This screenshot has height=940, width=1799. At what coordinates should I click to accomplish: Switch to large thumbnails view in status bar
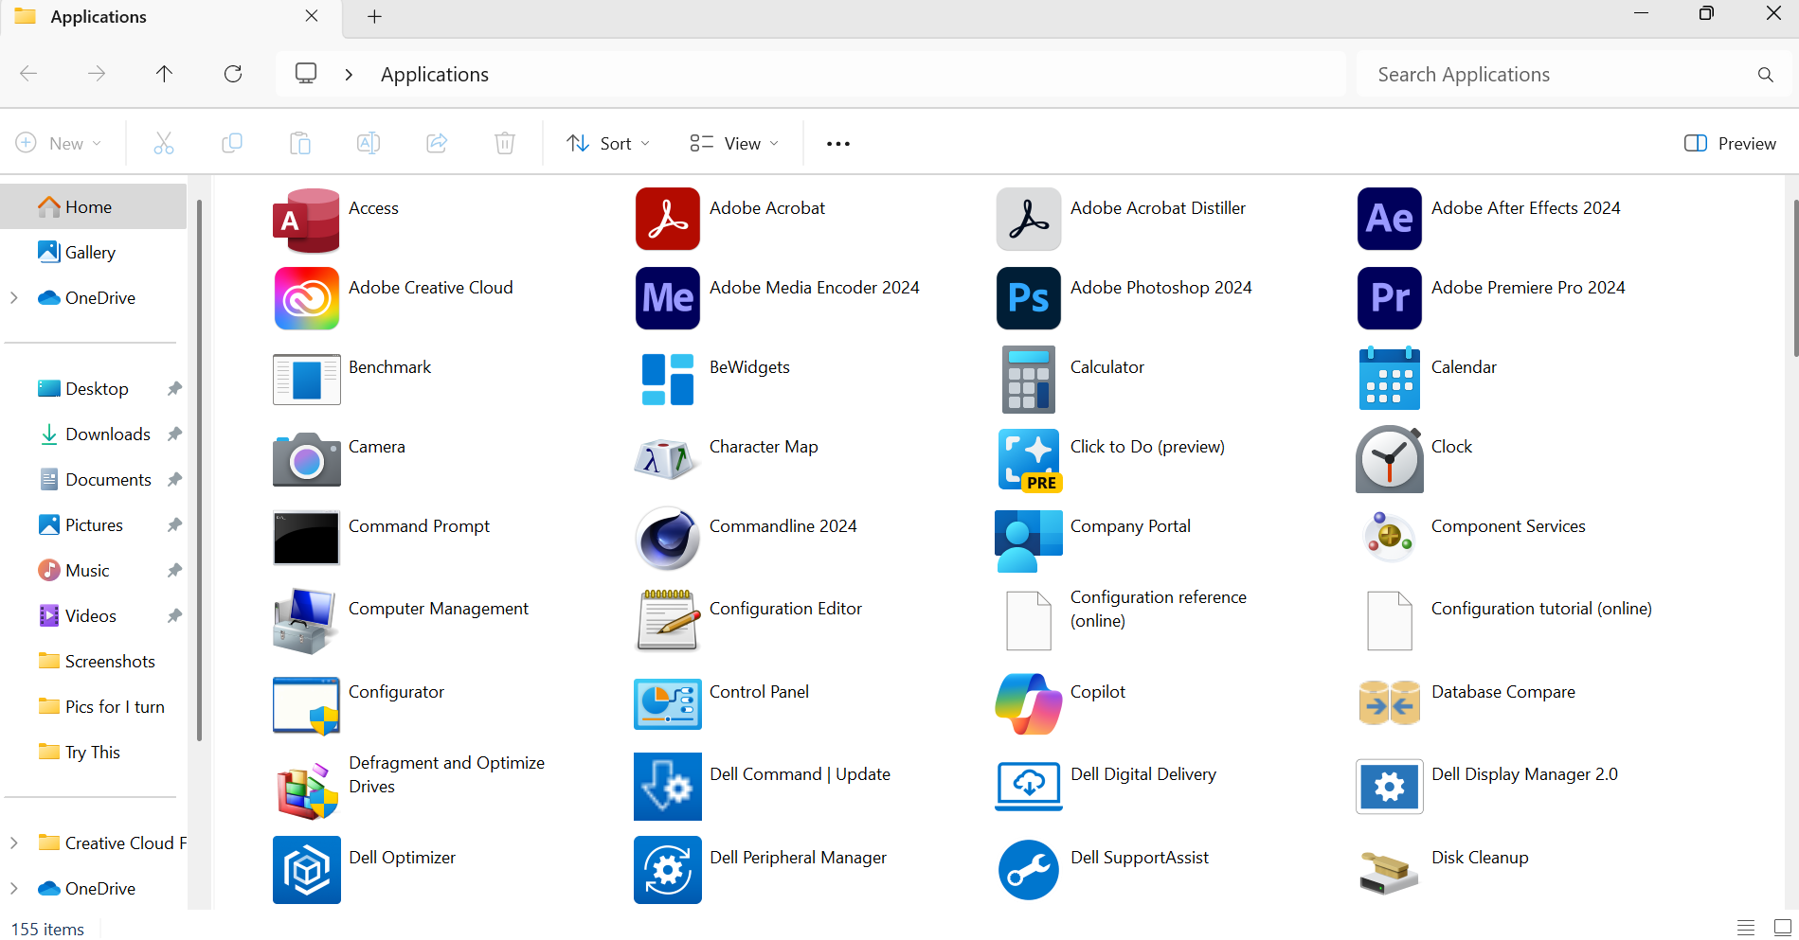pos(1782,928)
